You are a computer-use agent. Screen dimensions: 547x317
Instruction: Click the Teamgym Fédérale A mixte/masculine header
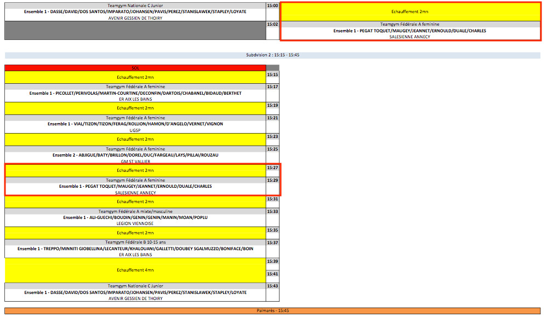pos(135,211)
